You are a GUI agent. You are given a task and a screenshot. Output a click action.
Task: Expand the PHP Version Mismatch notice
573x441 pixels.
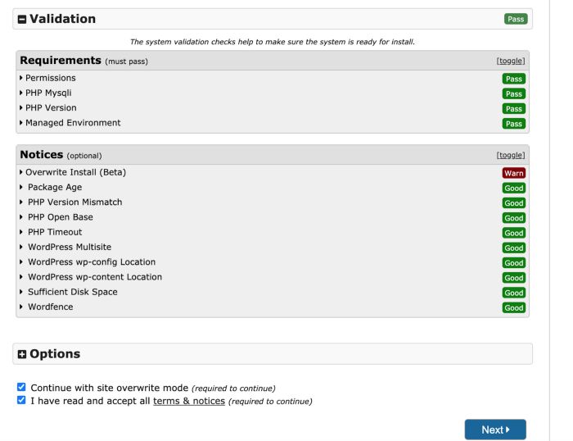[x=74, y=202]
